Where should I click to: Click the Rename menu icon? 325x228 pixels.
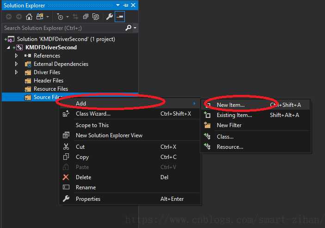[66, 187]
